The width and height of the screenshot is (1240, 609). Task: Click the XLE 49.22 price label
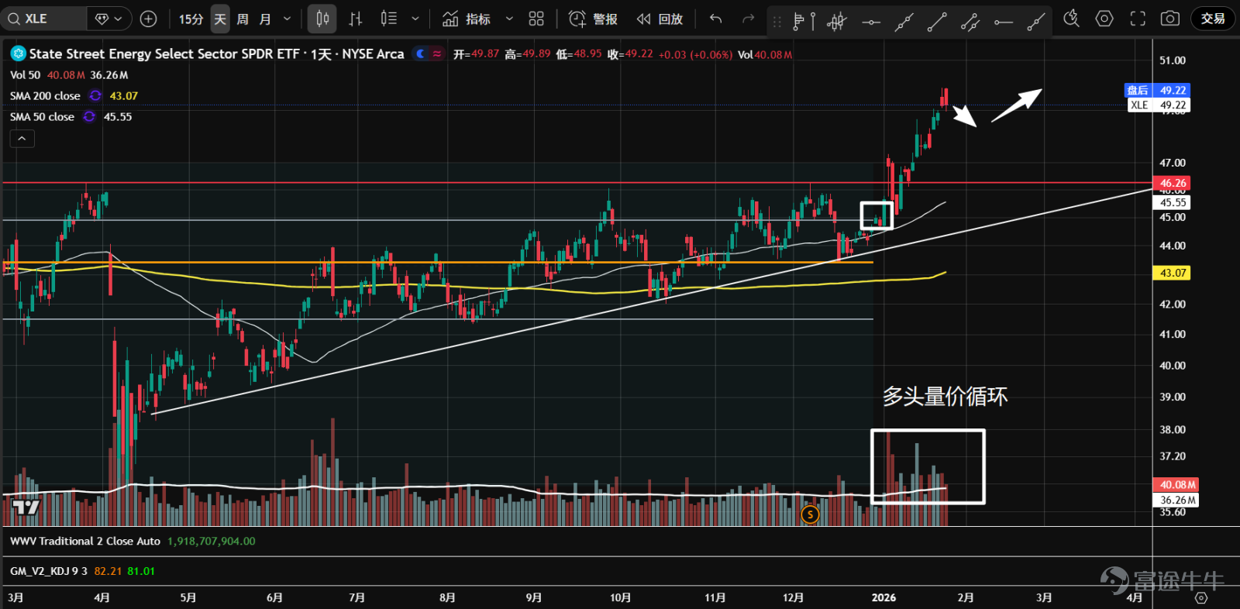(x=1158, y=105)
